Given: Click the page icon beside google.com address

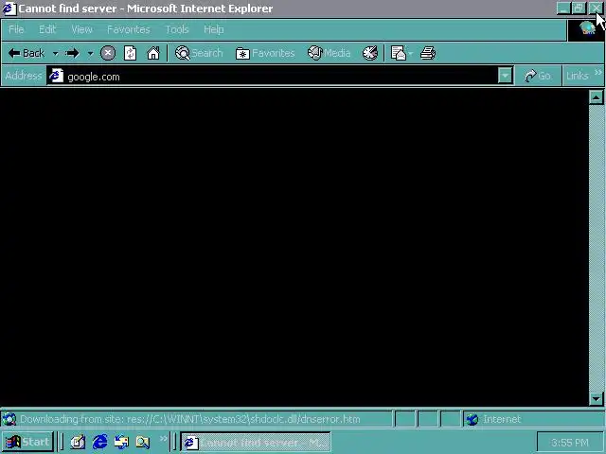Looking at the screenshot, I should [57, 76].
